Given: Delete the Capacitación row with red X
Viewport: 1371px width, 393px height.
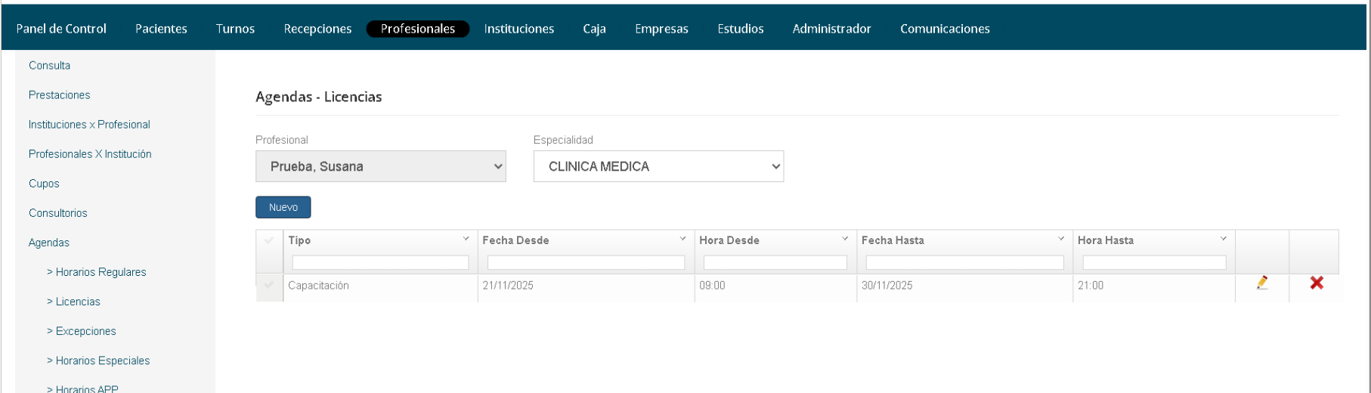Looking at the screenshot, I should 1316,283.
